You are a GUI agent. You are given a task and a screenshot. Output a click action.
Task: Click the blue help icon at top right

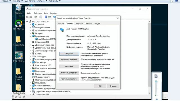click(x=177, y=1)
